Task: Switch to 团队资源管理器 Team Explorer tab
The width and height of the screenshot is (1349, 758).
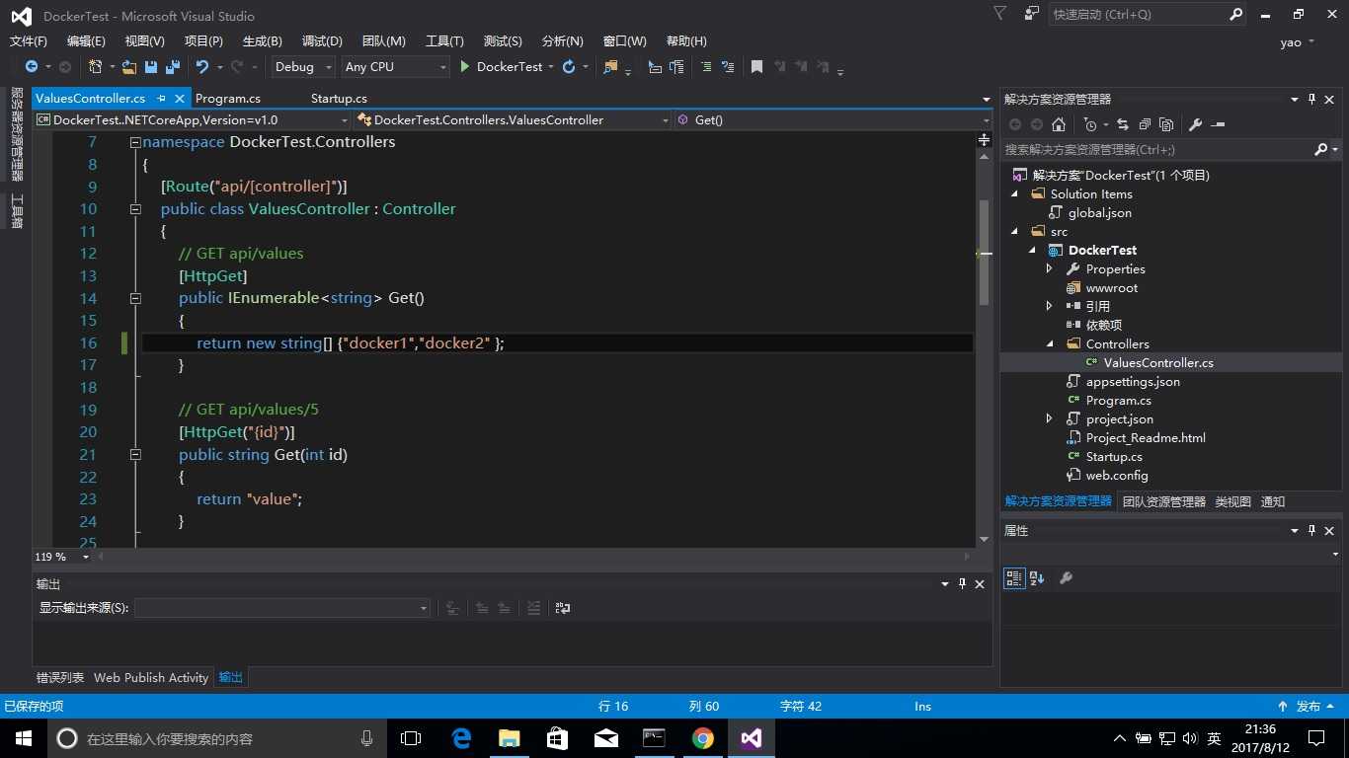Action: click(x=1164, y=501)
